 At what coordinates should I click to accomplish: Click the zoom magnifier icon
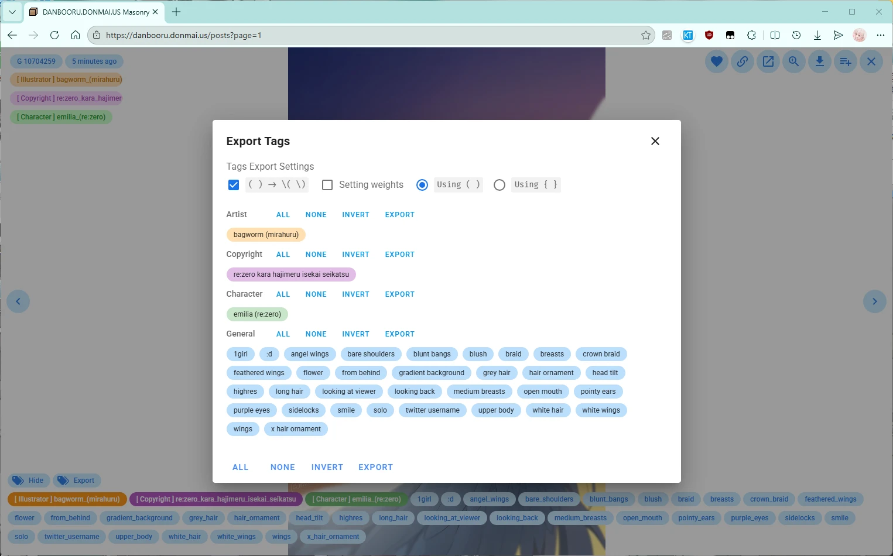tap(793, 61)
